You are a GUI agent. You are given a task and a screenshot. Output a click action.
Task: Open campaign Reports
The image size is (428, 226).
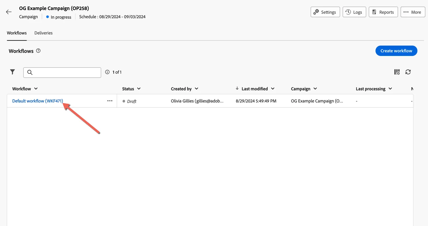coord(383,12)
